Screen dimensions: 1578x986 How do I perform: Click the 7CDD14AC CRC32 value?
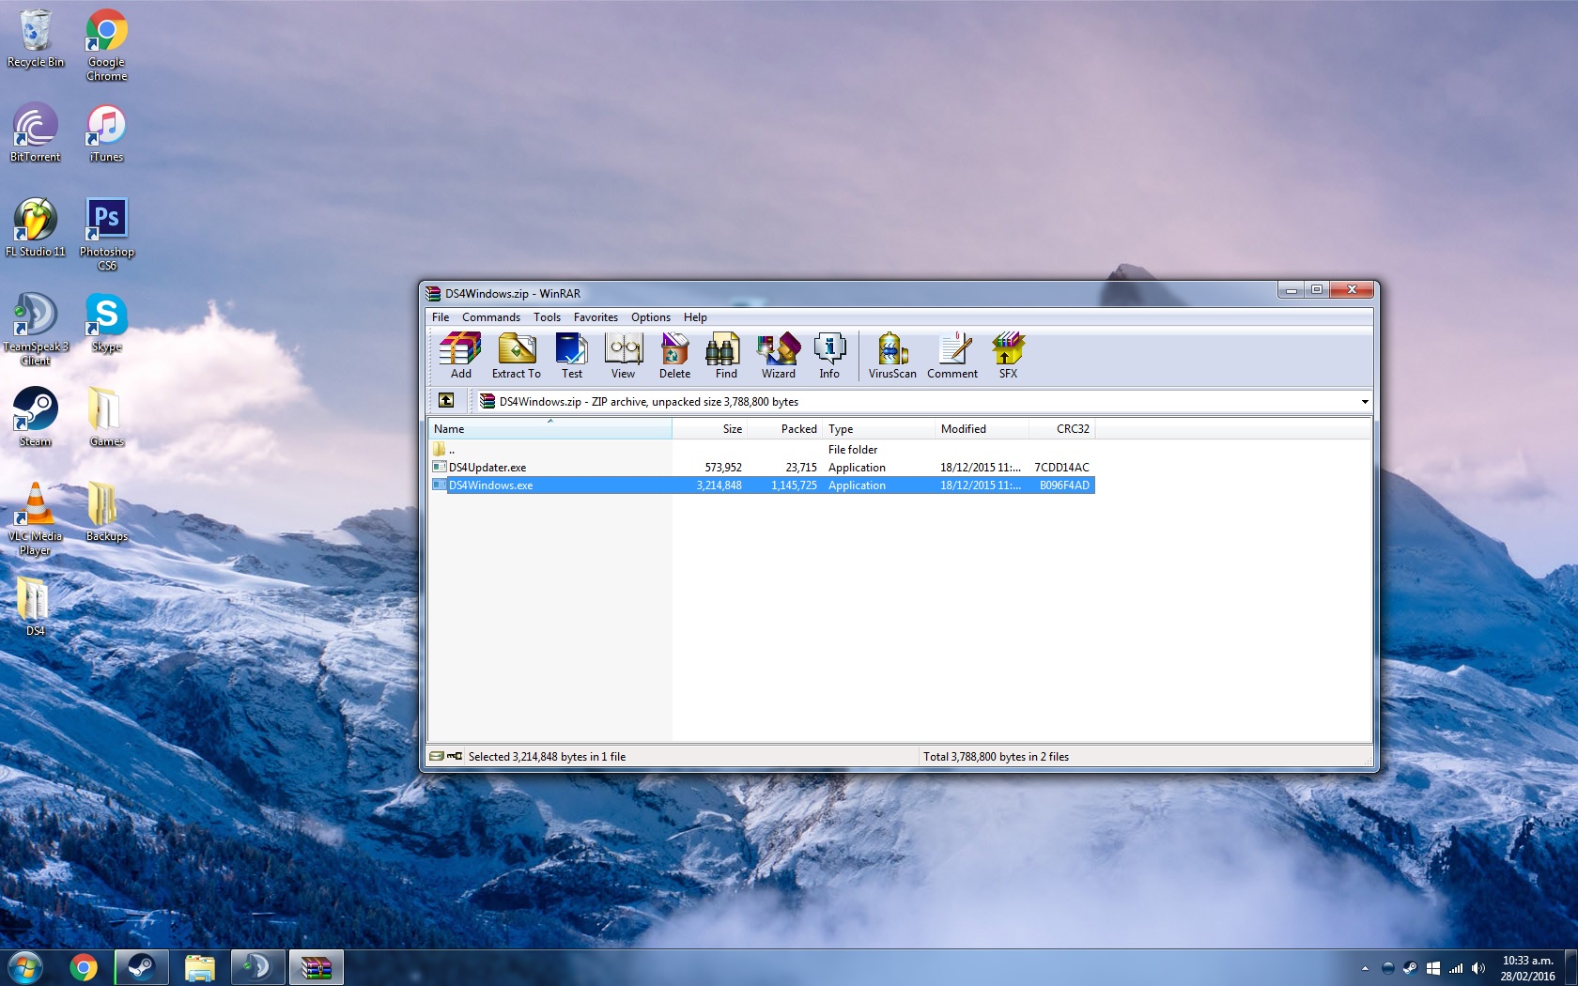1061,468
